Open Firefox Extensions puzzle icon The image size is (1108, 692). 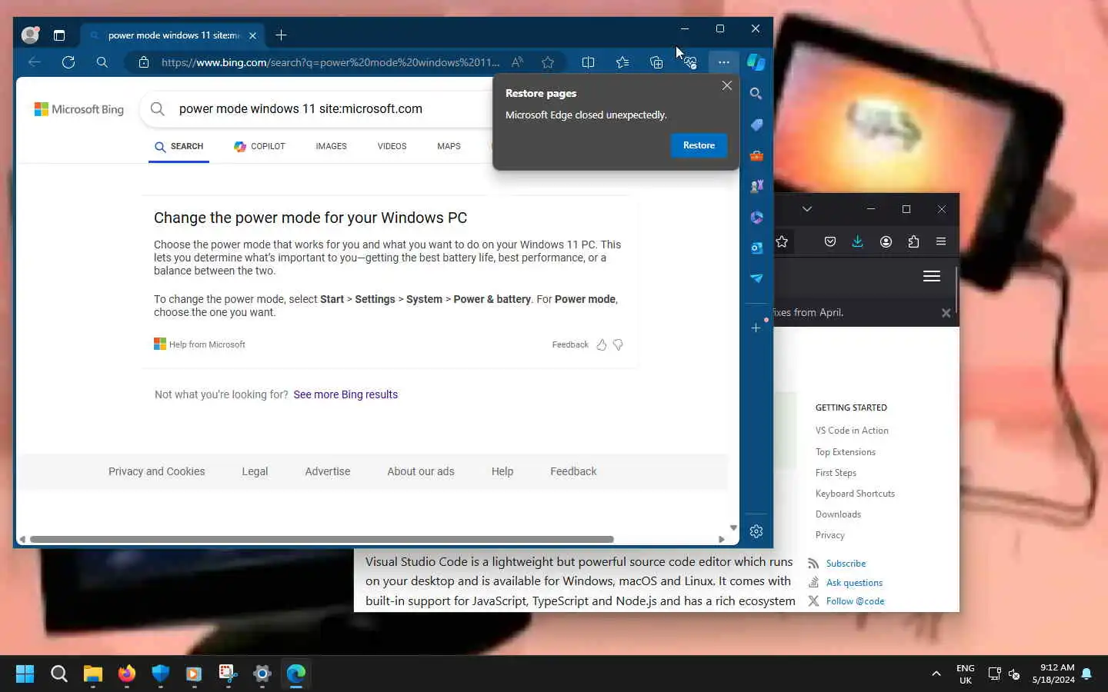[x=913, y=241]
